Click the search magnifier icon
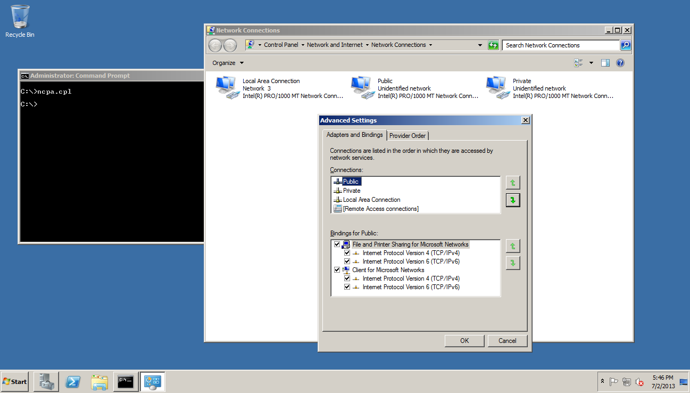The image size is (690, 393). 626,45
